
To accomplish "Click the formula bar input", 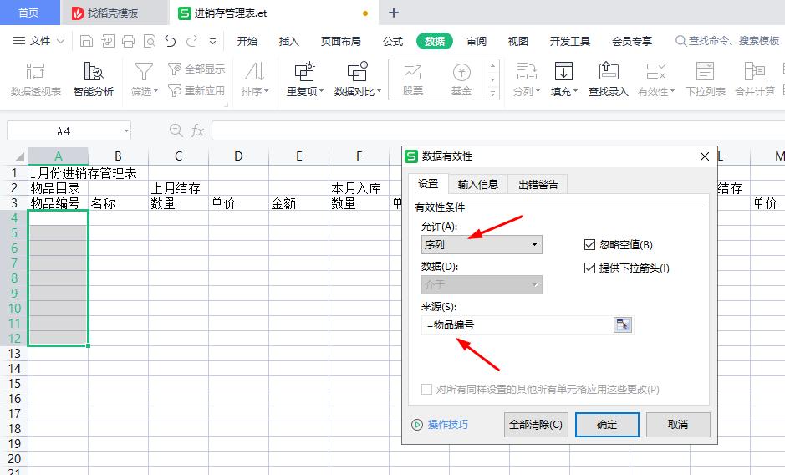I will (x=498, y=130).
